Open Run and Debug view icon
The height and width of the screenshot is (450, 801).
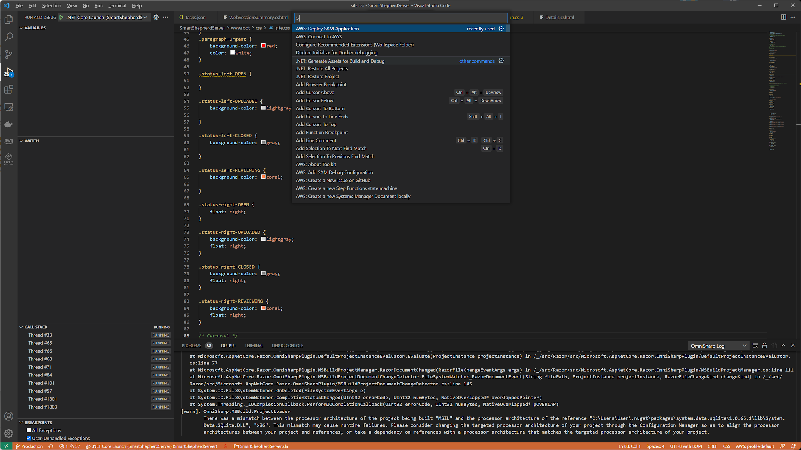[9, 72]
